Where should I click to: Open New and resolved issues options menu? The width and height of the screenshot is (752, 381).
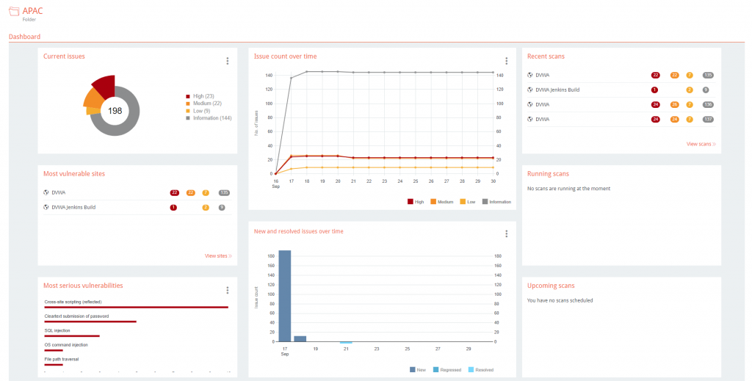(x=506, y=234)
